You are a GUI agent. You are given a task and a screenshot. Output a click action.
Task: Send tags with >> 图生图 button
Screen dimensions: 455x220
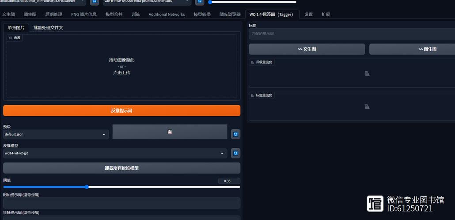click(412, 49)
